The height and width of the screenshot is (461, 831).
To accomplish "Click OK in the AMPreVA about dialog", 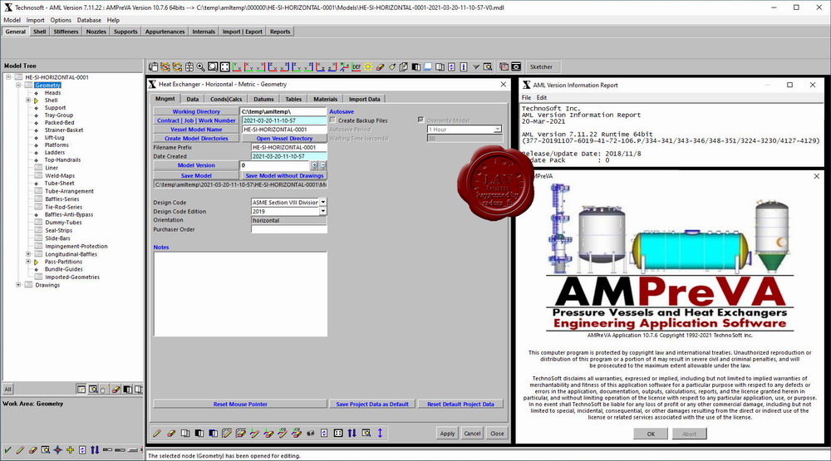I will tap(651, 434).
